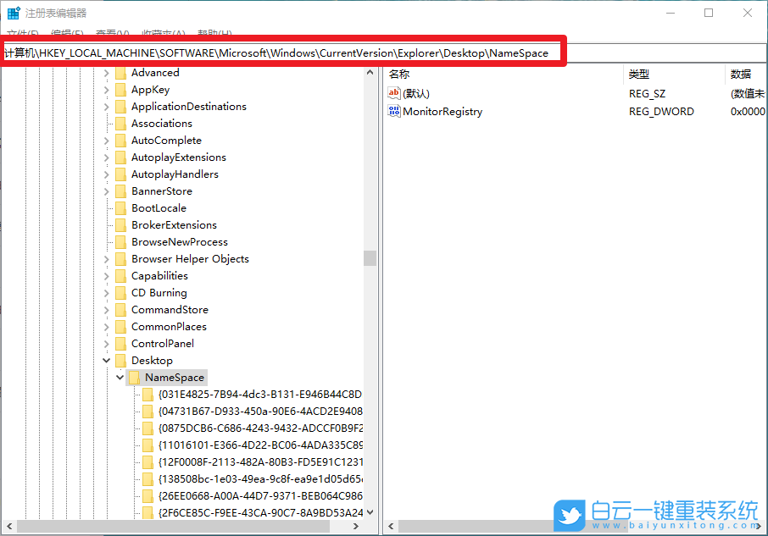Click the Desktop key folder icon
Viewport: 768px width, 536px height.
pos(122,360)
